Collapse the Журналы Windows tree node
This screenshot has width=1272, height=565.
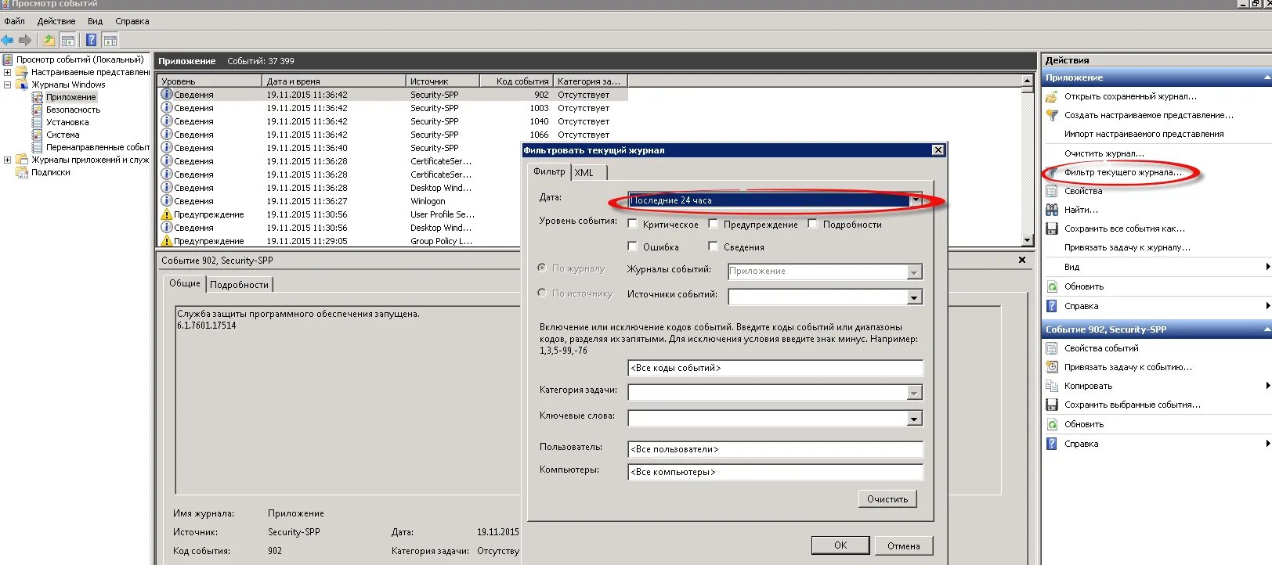(8, 85)
